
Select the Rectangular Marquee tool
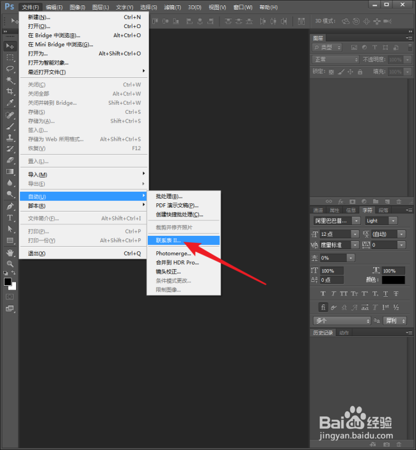coord(10,58)
